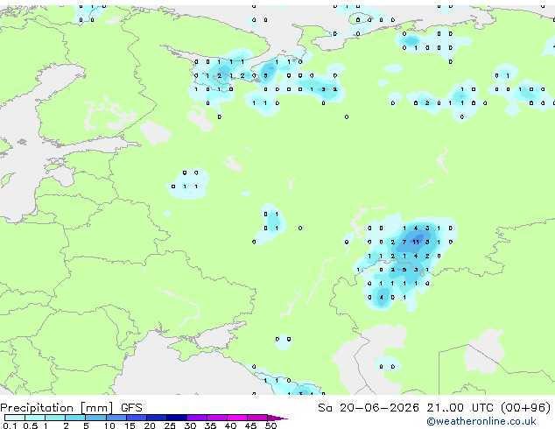Click the '30' legend label
The width and height of the screenshot is (555, 429).
click(x=190, y=425)
